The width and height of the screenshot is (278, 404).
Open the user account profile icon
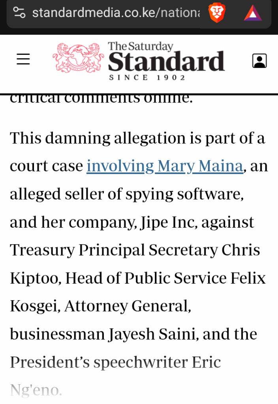(x=259, y=61)
